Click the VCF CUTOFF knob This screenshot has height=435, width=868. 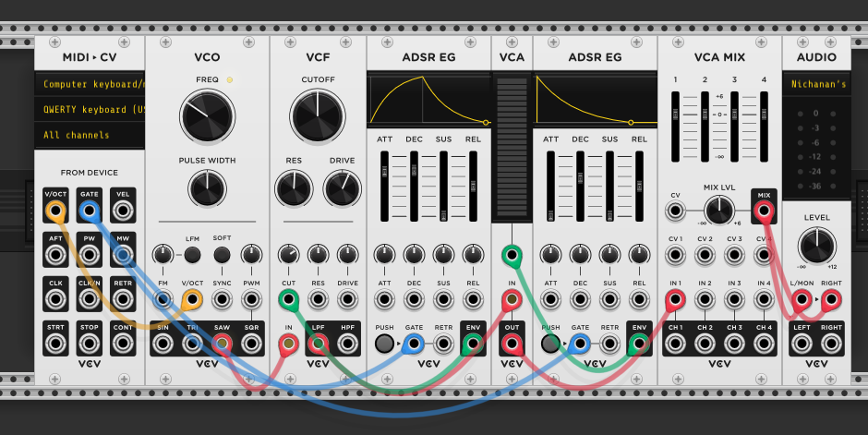[318, 116]
